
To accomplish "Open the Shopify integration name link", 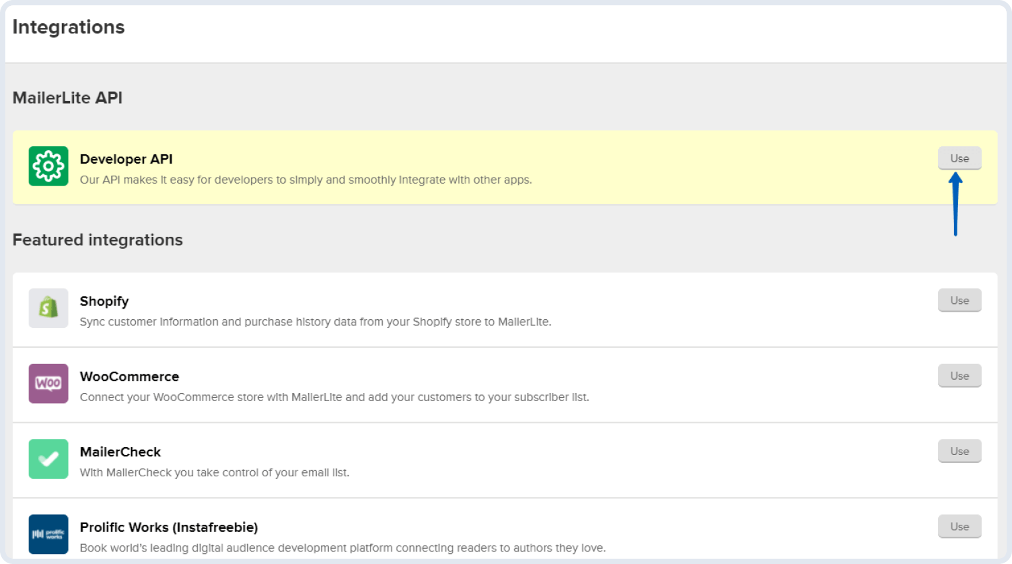I will (104, 301).
